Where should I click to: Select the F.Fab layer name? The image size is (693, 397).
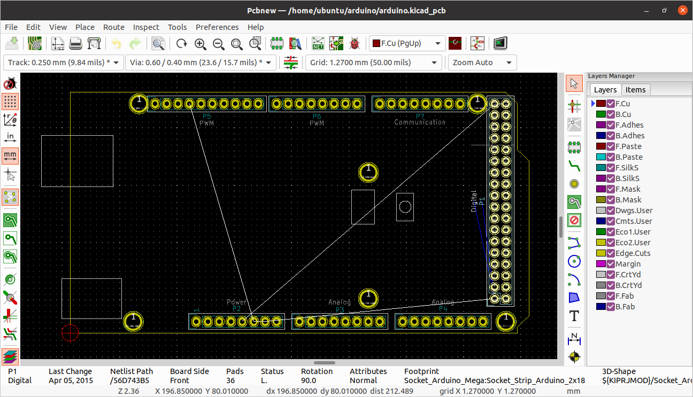click(625, 296)
